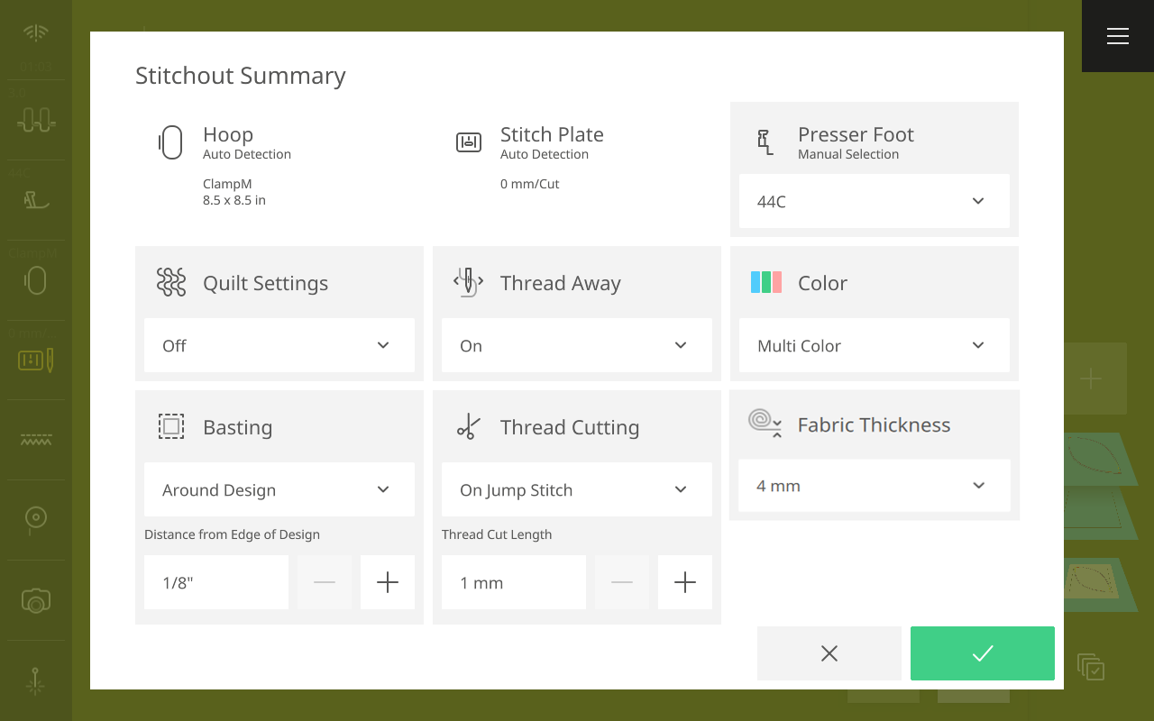This screenshot has width=1154, height=721.
Task: Click the Thread Away needle icon
Action: click(468, 283)
